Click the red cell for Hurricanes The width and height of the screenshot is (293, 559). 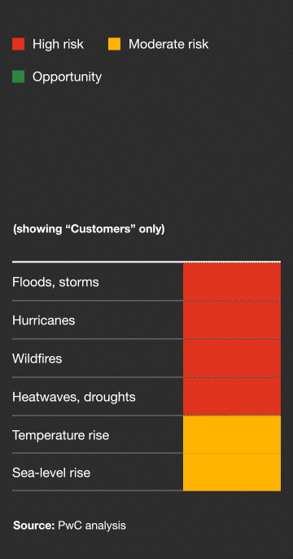click(x=232, y=319)
